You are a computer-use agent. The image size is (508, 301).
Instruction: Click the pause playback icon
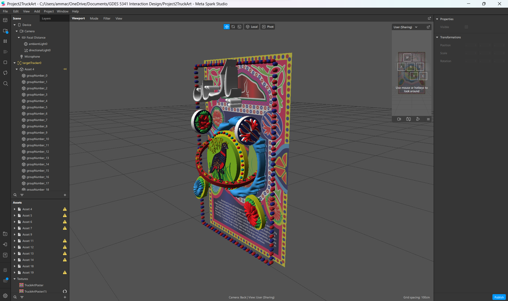click(5, 41)
